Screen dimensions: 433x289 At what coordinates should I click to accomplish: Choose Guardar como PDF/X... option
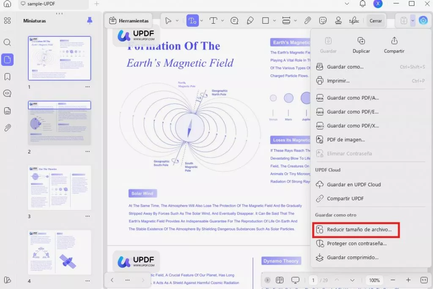[x=371, y=125]
